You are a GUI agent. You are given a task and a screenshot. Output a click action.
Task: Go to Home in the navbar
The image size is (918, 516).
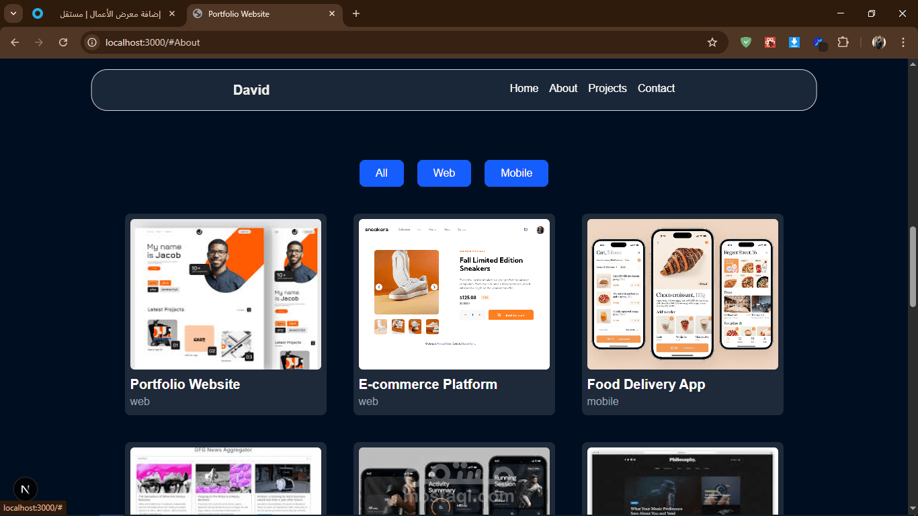524,89
